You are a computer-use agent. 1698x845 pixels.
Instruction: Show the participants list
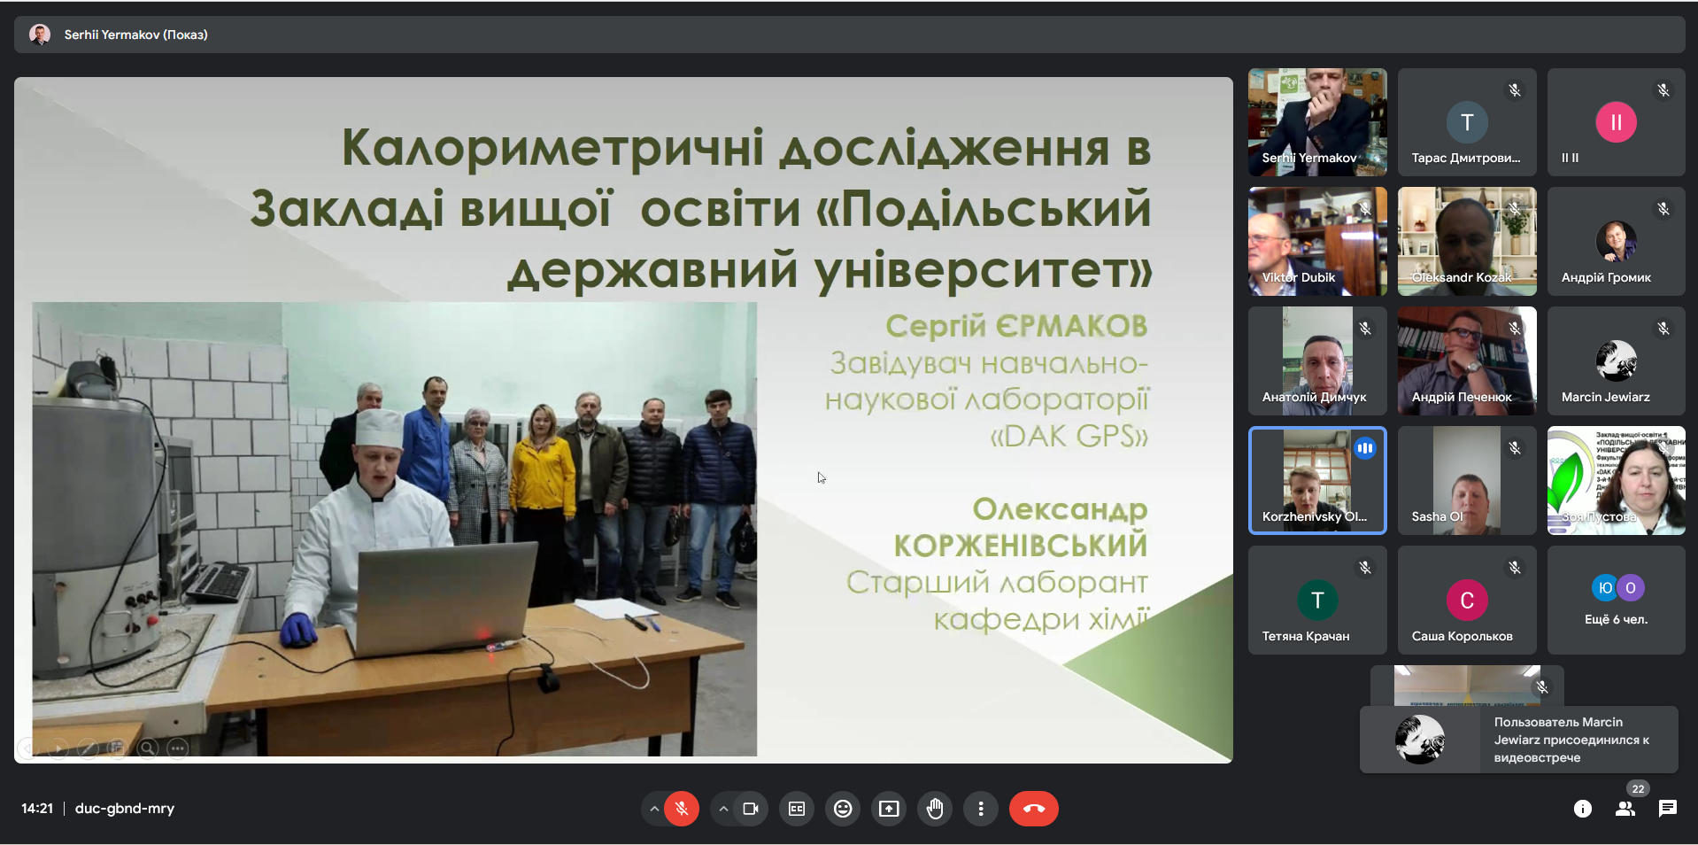[x=1625, y=809]
